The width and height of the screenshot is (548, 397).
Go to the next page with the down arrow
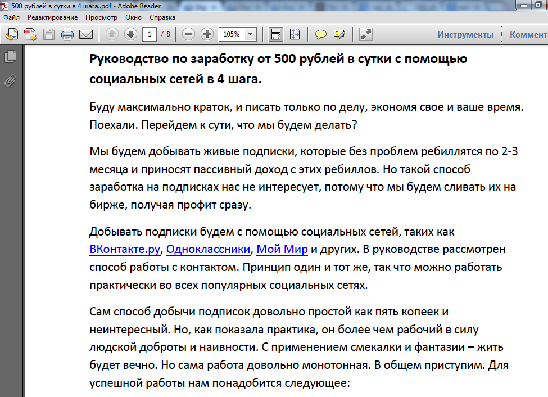(x=131, y=34)
